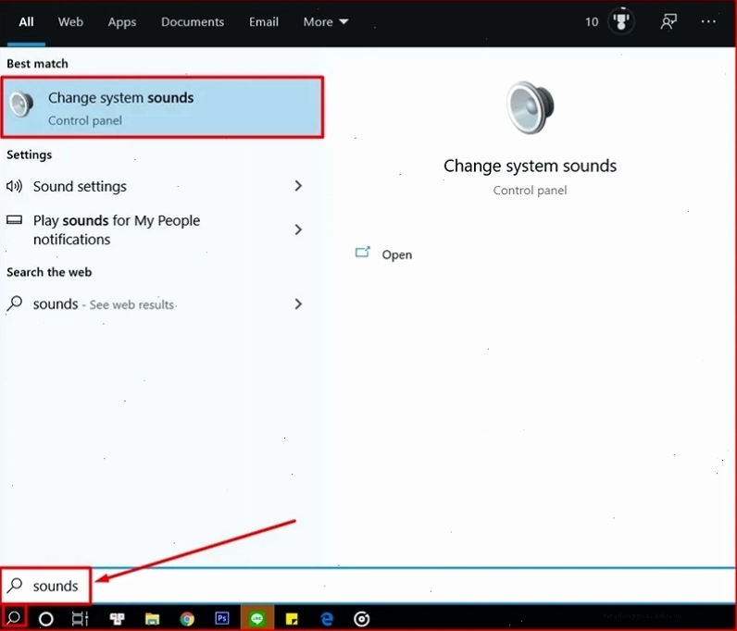Switch to the Email tab

264,22
